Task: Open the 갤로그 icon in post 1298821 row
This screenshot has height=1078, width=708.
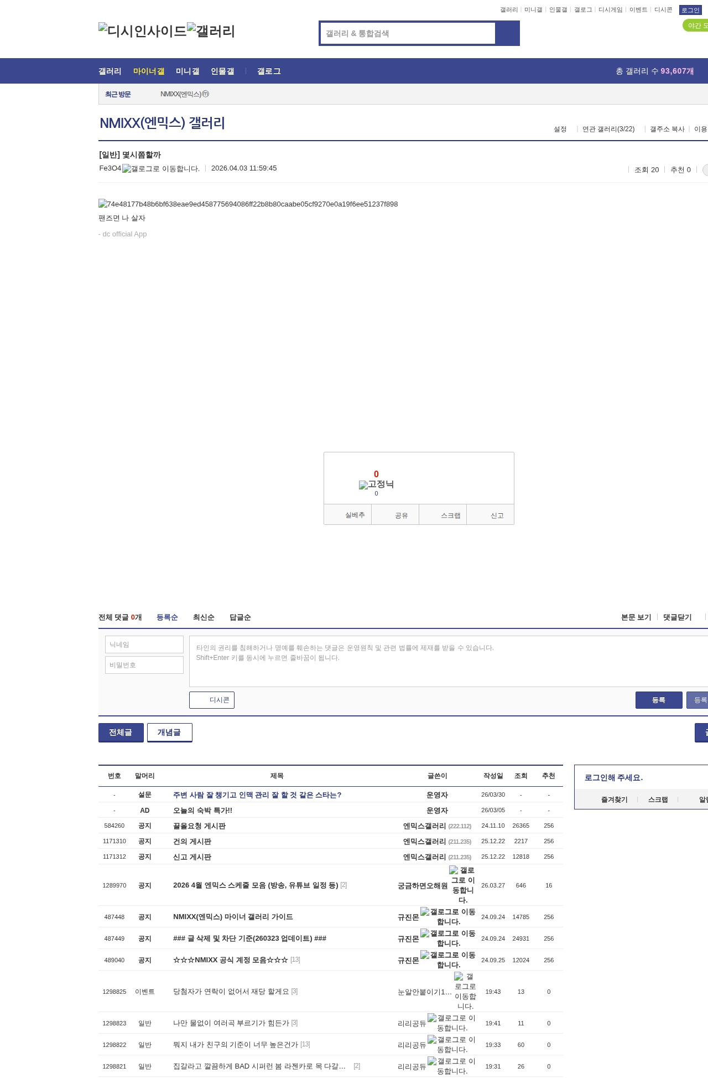Action: tap(451, 1066)
